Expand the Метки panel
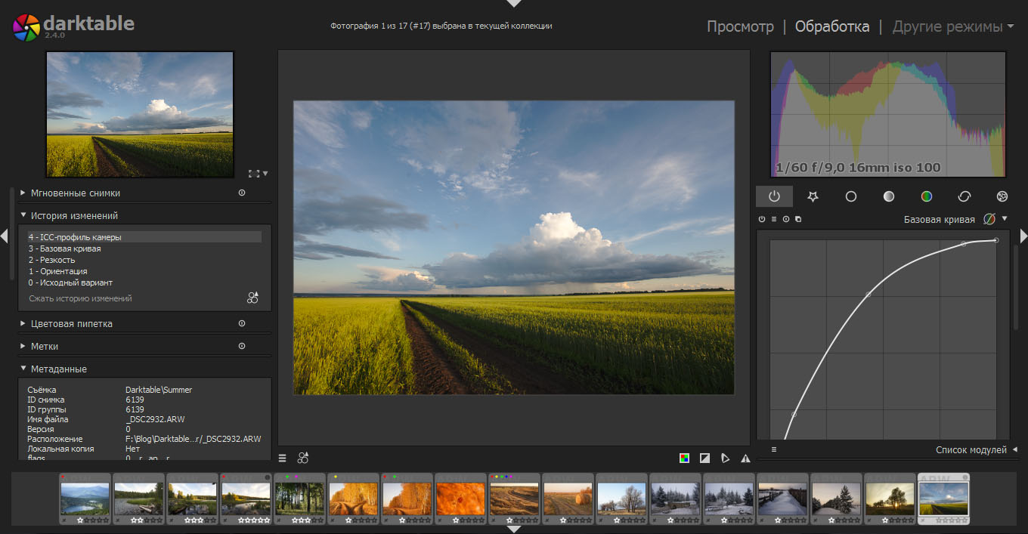Screen dimensions: 1028x534 point(23,346)
